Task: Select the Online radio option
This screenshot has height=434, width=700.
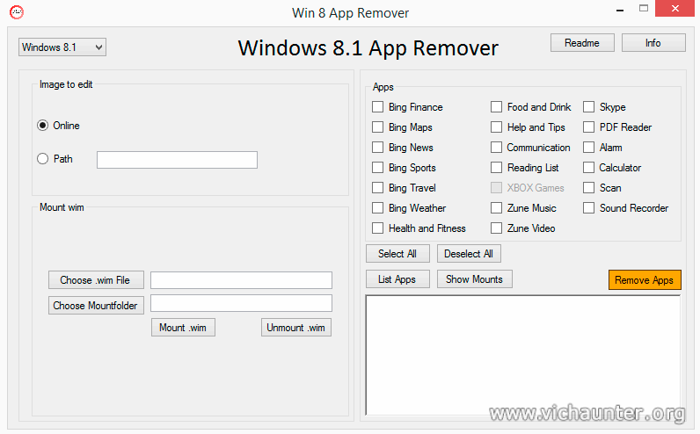Action: tap(42, 126)
